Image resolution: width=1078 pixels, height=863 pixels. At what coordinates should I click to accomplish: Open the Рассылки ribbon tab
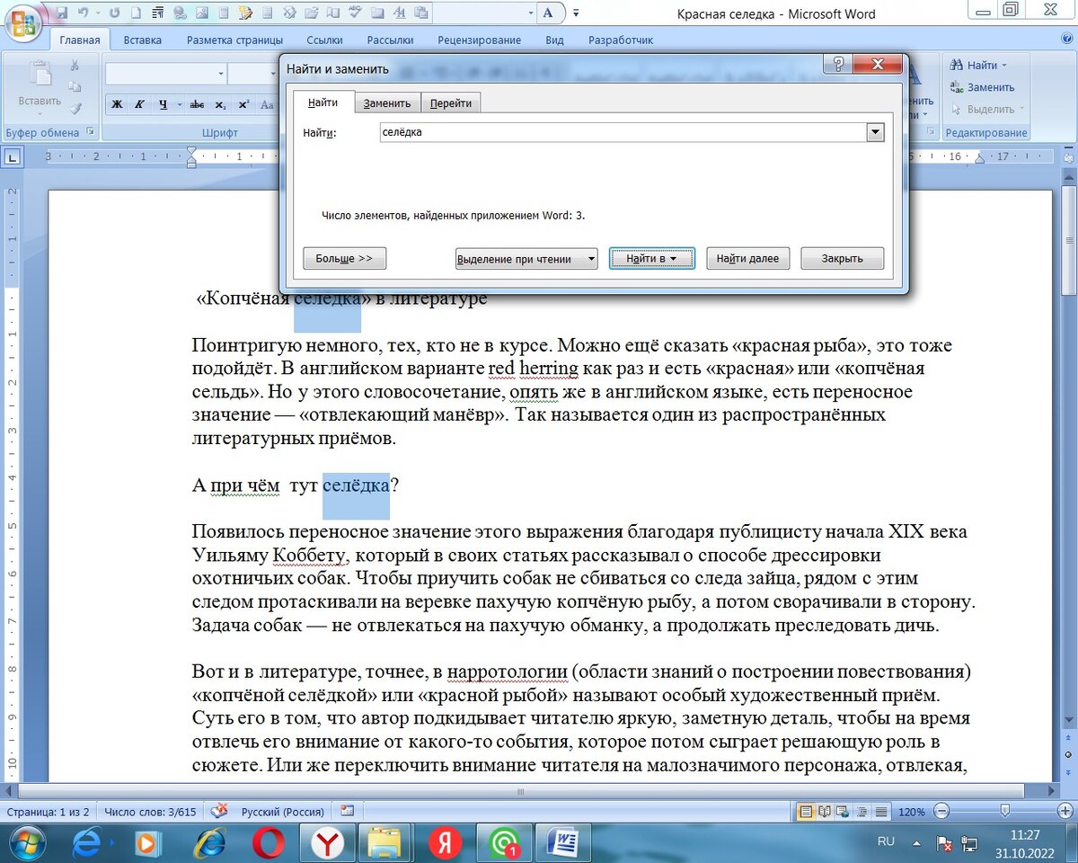pyautogui.click(x=391, y=40)
